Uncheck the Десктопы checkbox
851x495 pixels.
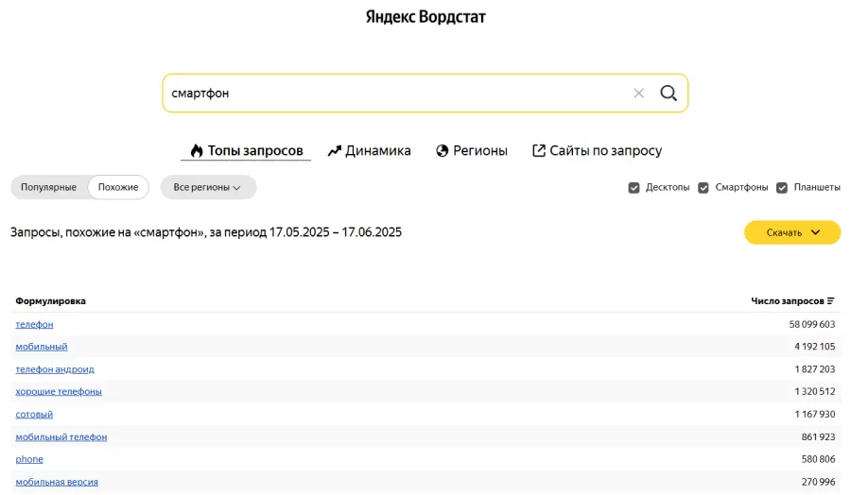634,187
